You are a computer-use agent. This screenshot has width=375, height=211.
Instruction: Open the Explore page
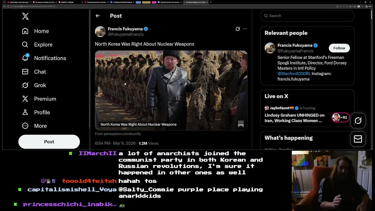(x=37, y=45)
